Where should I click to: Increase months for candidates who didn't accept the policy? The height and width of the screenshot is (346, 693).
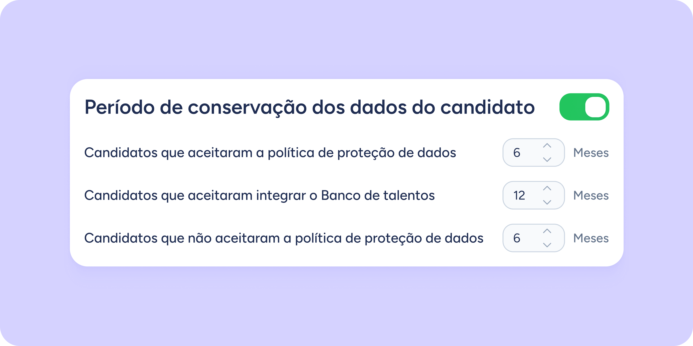click(547, 231)
